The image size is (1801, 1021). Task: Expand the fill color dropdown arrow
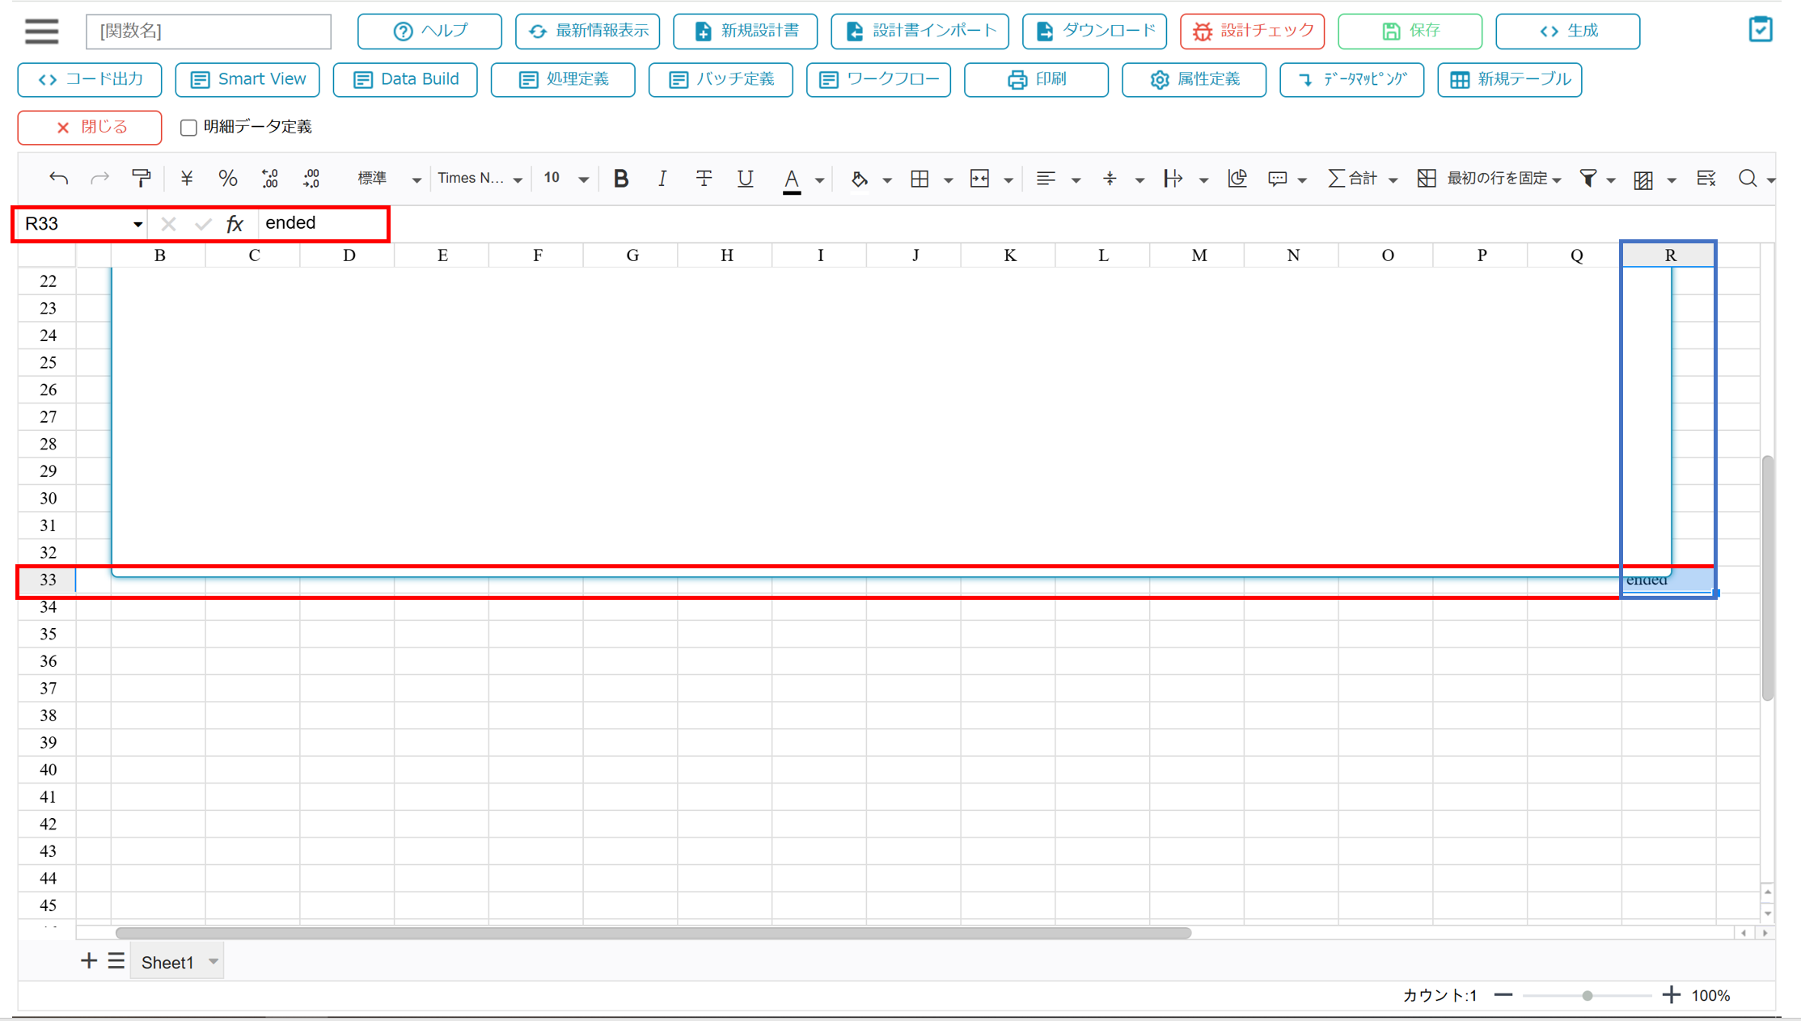[886, 179]
